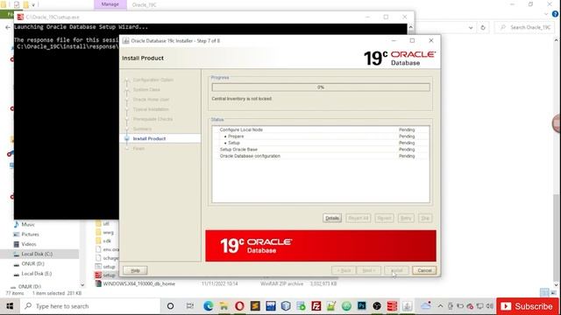Screen dimensions: 561x315
Task: Open the Quick Access Toolbar customize dropdown
Action: (33, 4)
